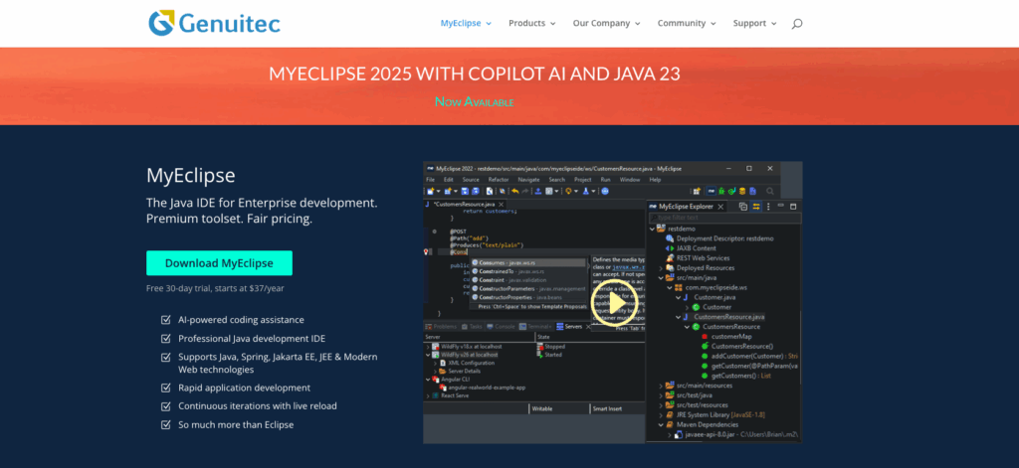This screenshot has width=1019, height=468.
Task: Click the checkmark beside AI-powered coding assistance
Action: 165,319
